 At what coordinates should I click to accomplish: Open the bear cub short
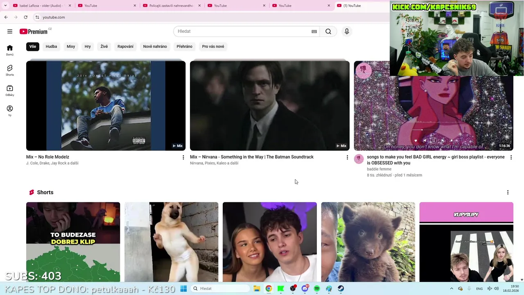tap(368, 242)
